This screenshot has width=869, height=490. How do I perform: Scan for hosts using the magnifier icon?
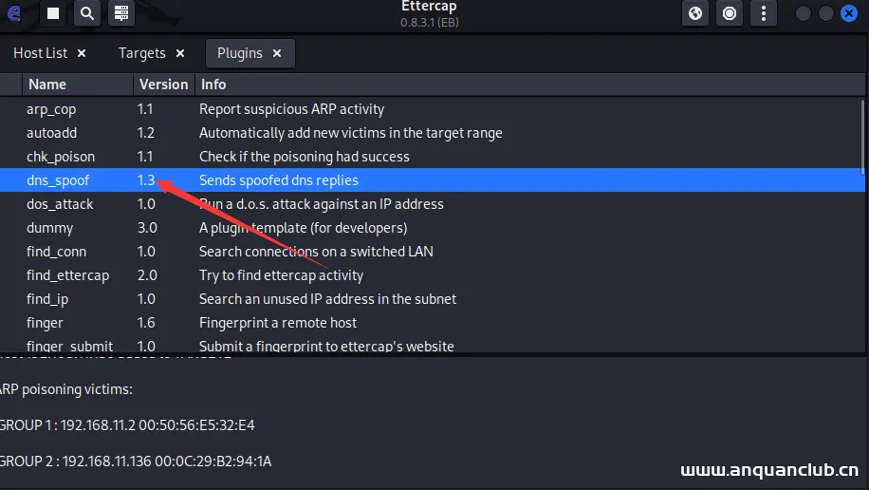pos(86,13)
